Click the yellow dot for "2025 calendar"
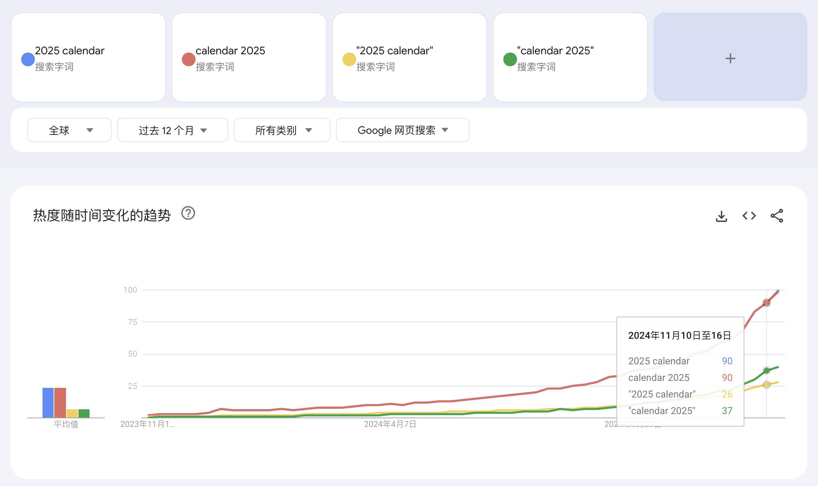 pos(349,59)
